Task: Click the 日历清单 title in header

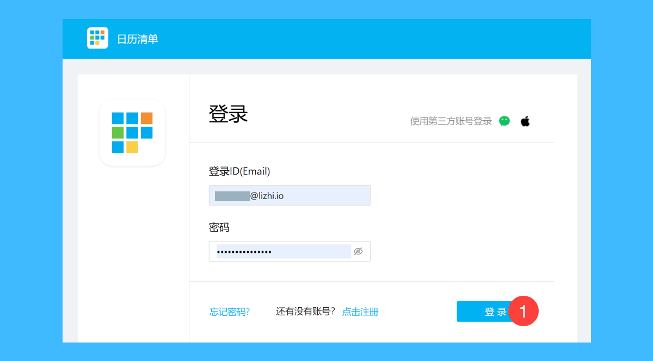Action: [138, 39]
